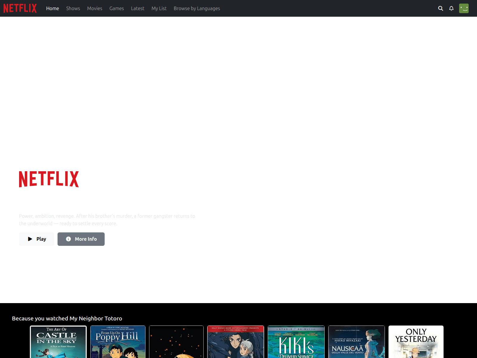The width and height of the screenshot is (477, 358).
Task: Click the More Info button
Action: pos(81,239)
